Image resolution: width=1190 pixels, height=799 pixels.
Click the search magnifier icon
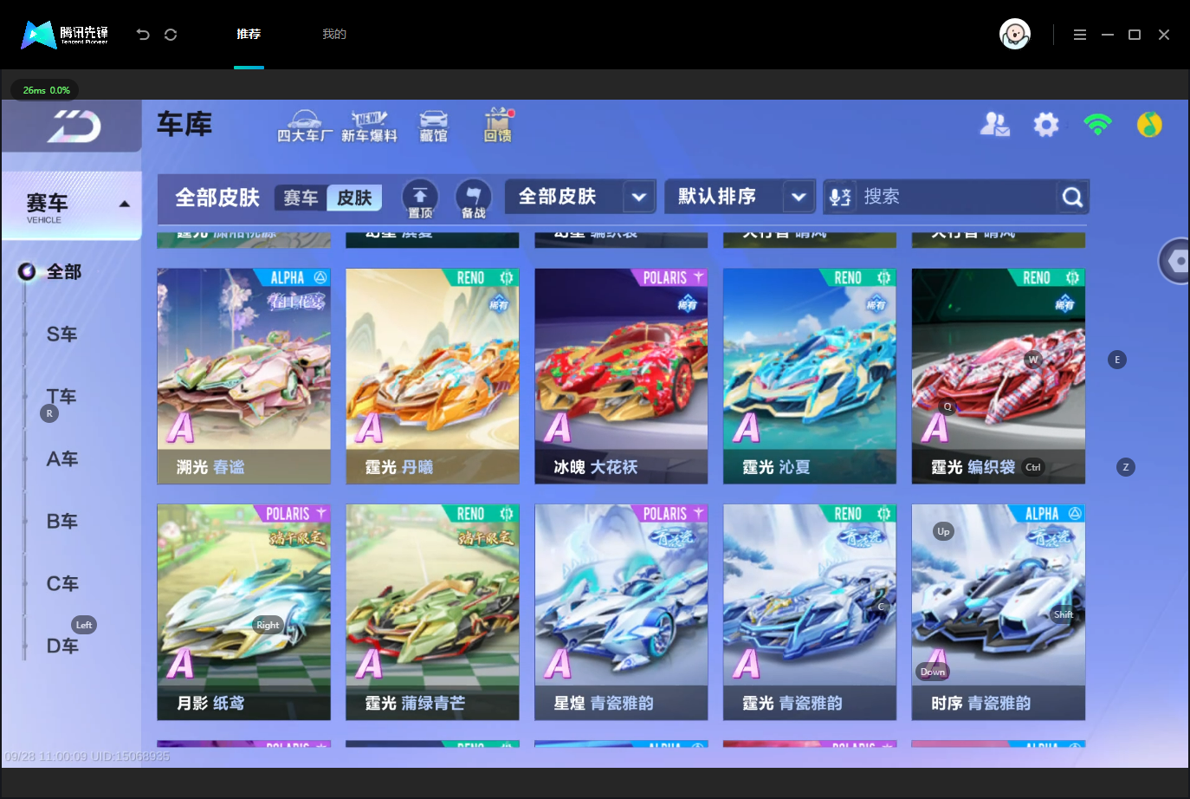(1072, 198)
